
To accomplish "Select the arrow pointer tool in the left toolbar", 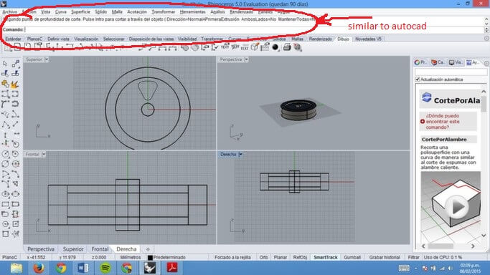I will 5,64.
